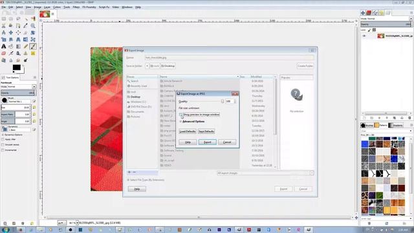Click the Create Folder button
The height and width of the screenshot is (233, 414).
point(305,66)
